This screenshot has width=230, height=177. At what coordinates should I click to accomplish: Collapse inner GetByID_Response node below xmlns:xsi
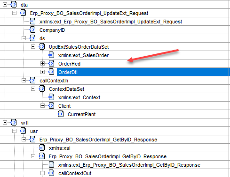(33, 156)
